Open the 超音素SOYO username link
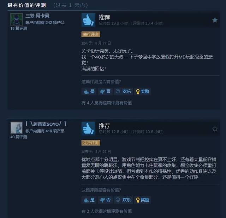Image resolution: width=226 pixels, height=218 pixels. click(x=46, y=124)
